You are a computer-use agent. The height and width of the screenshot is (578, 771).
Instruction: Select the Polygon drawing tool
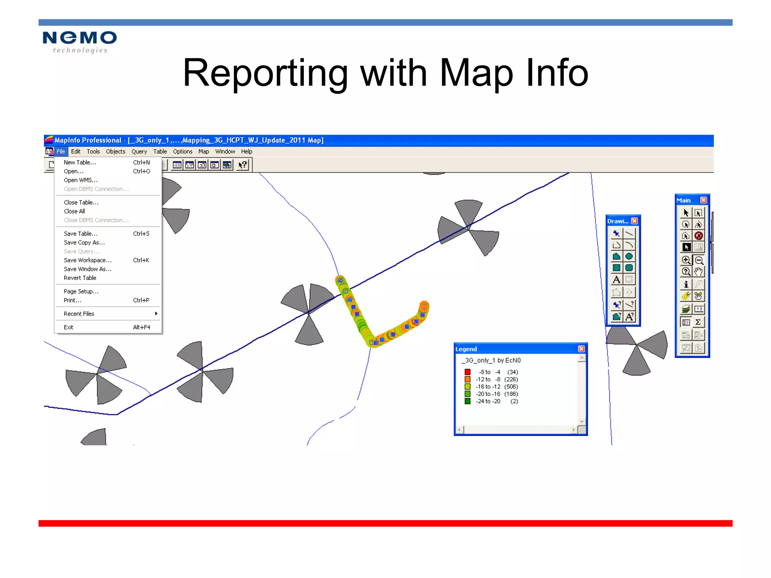(x=616, y=256)
